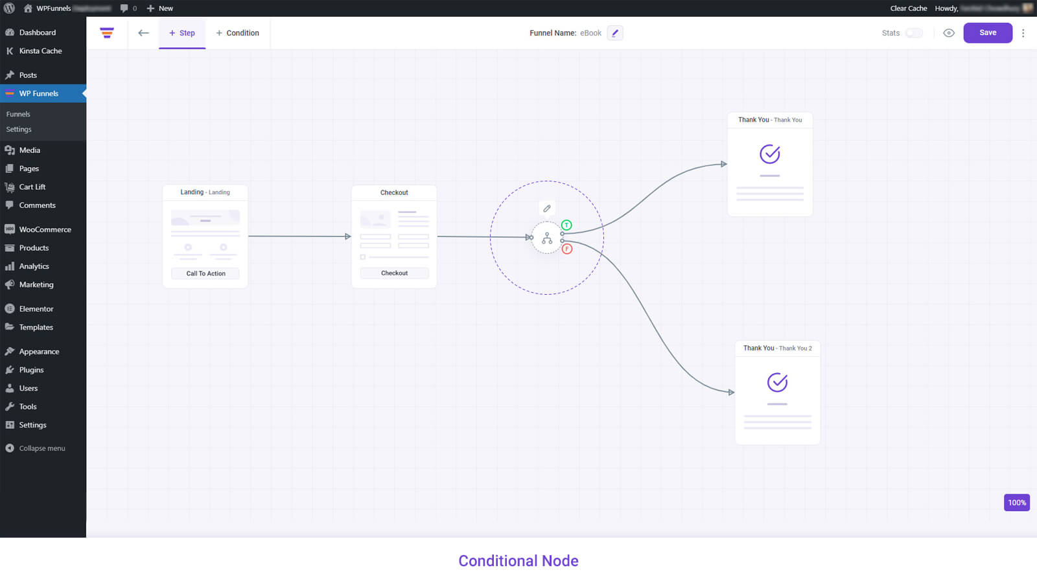The width and height of the screenshot is (1037, 583).
Task: Collapse the admin sidebar menu
Action: coord(43,448)
